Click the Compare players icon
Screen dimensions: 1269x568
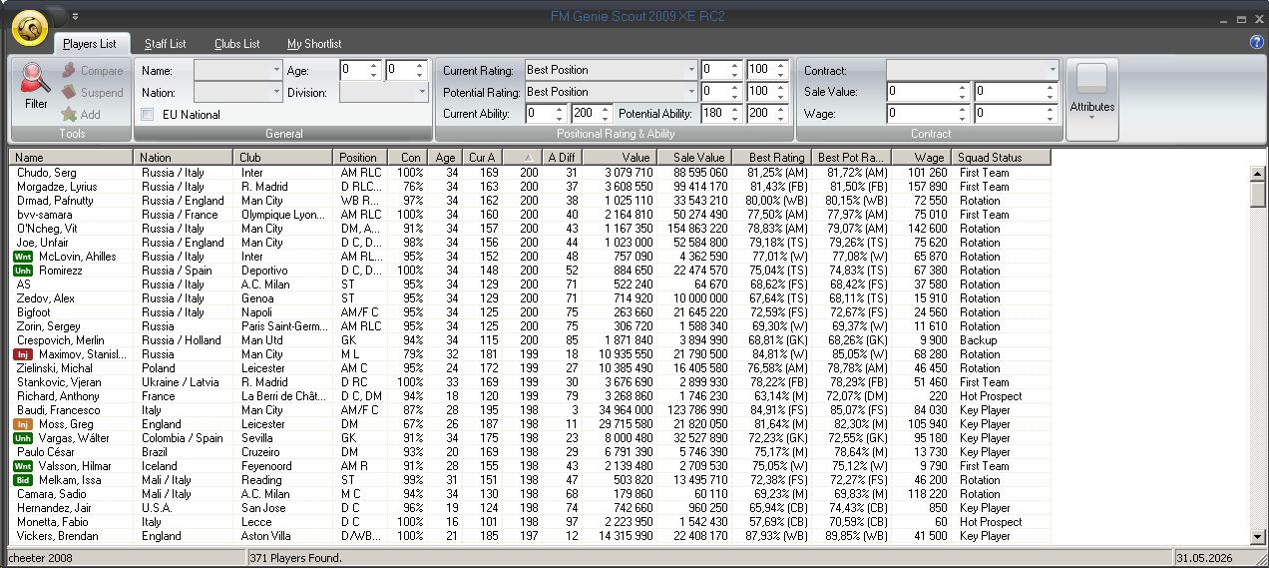pos(69,71)
